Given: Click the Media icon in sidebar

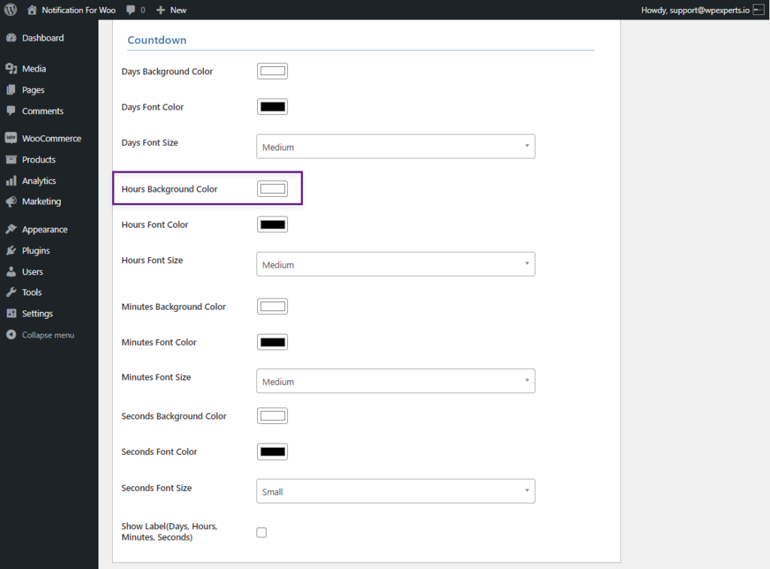Looking at the screenshot, I should [11, 68].
